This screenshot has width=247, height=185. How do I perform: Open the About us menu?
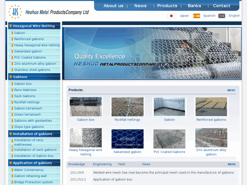click(x=113, y=6)
